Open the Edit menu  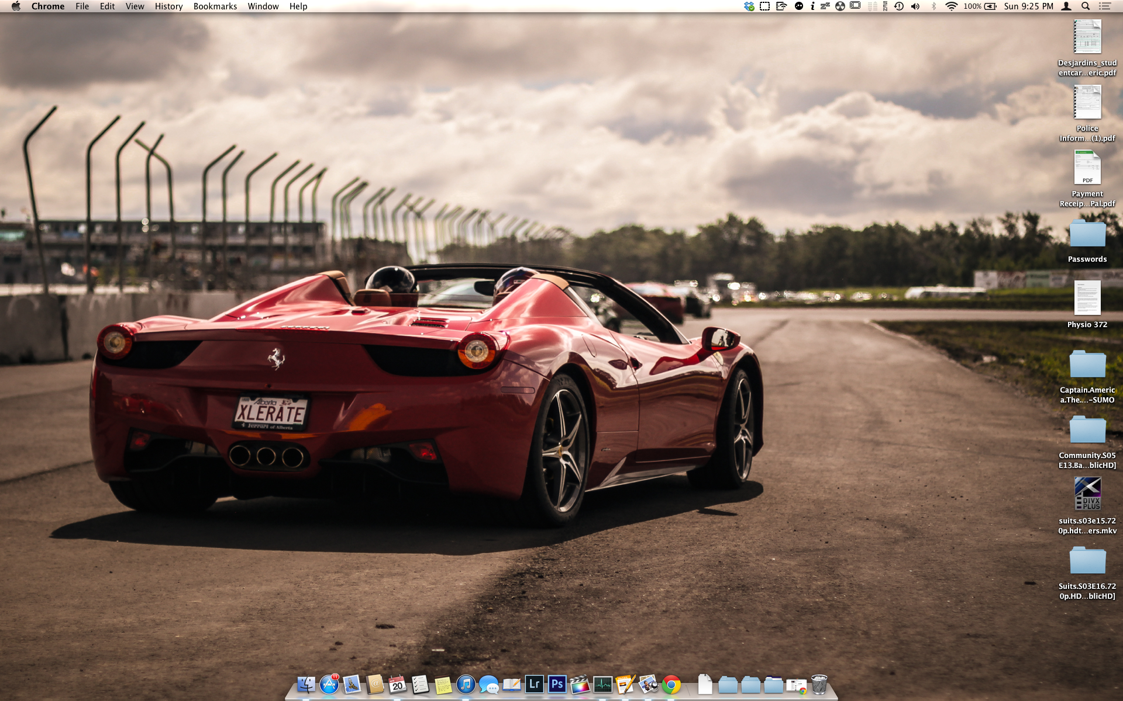tap(107, 6)
